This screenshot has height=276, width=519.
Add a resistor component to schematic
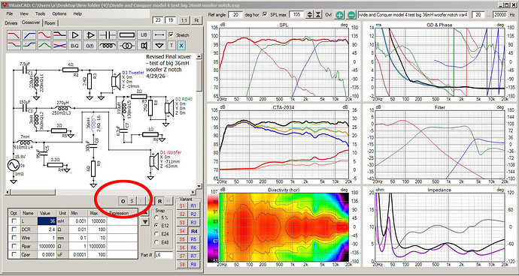(126, 35)
